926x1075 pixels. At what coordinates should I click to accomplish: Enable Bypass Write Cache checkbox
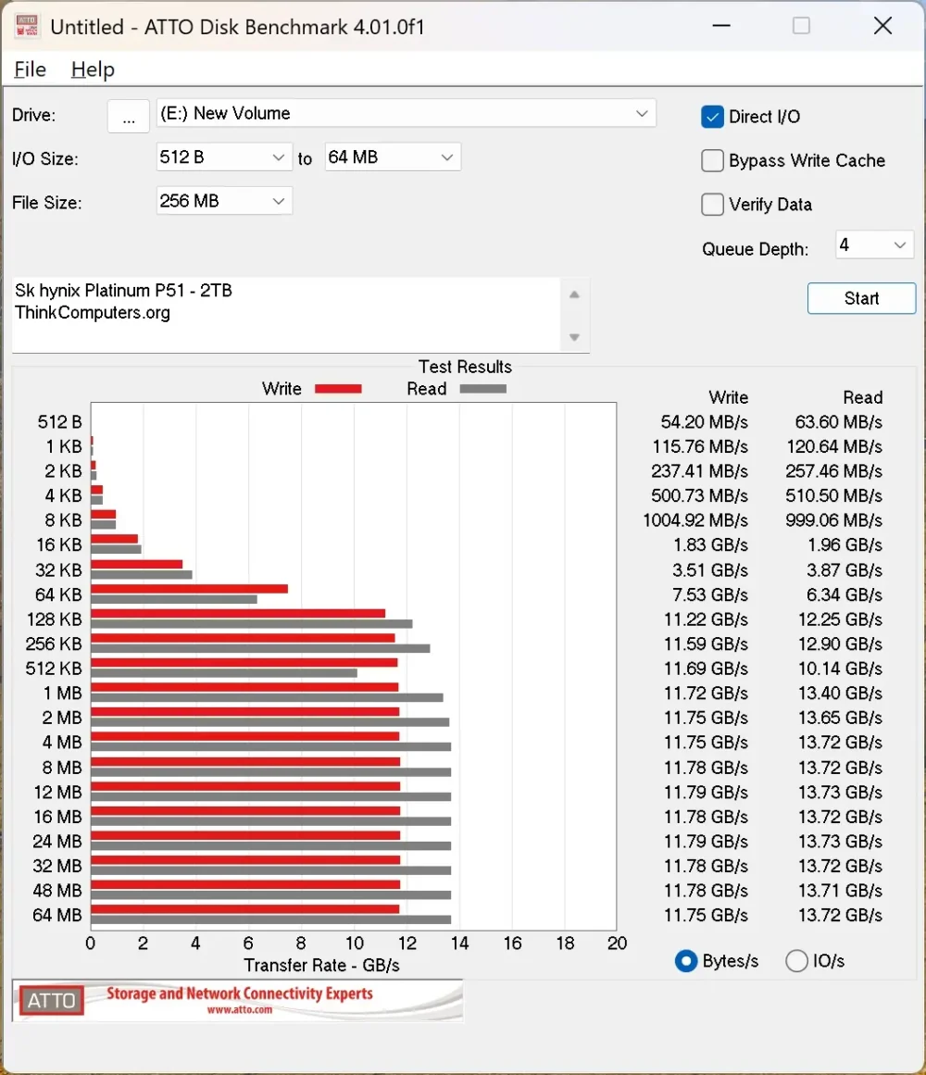tap(713, 160)
